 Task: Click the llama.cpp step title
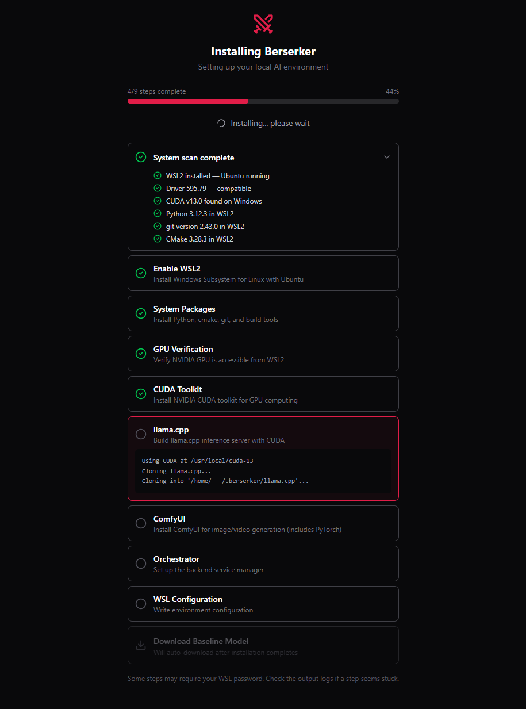tap(171, 430)
